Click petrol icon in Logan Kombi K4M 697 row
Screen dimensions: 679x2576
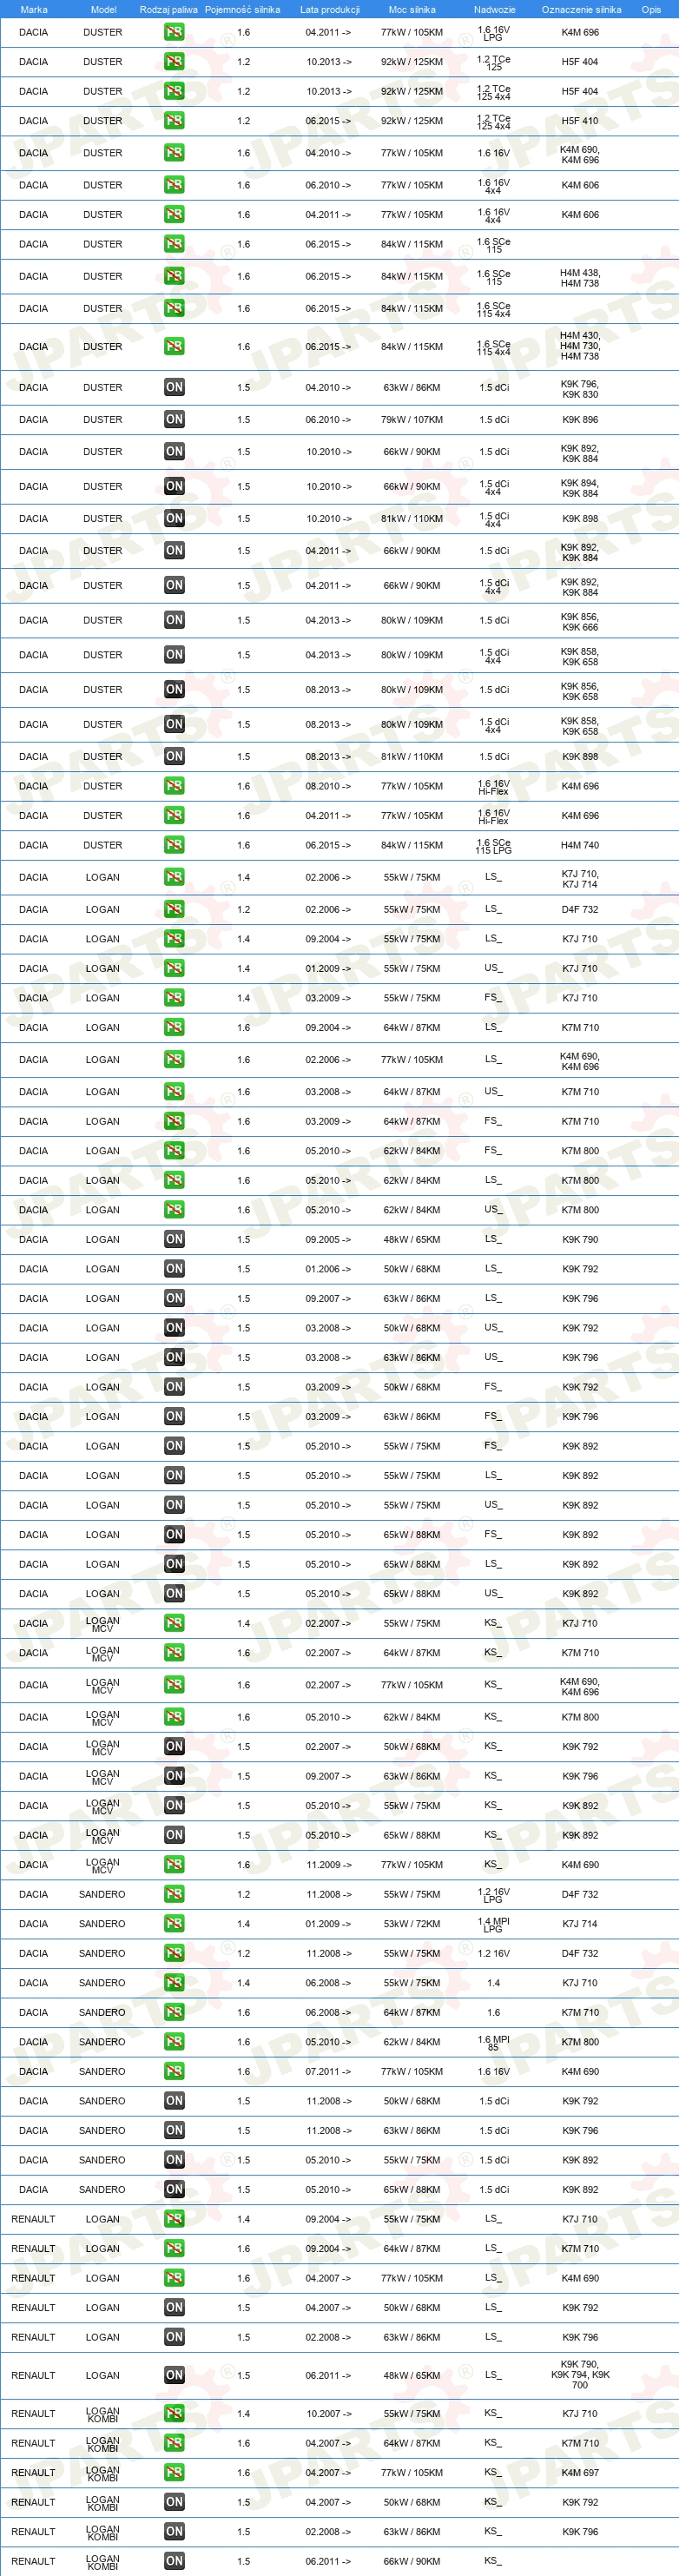[174, 2472]
